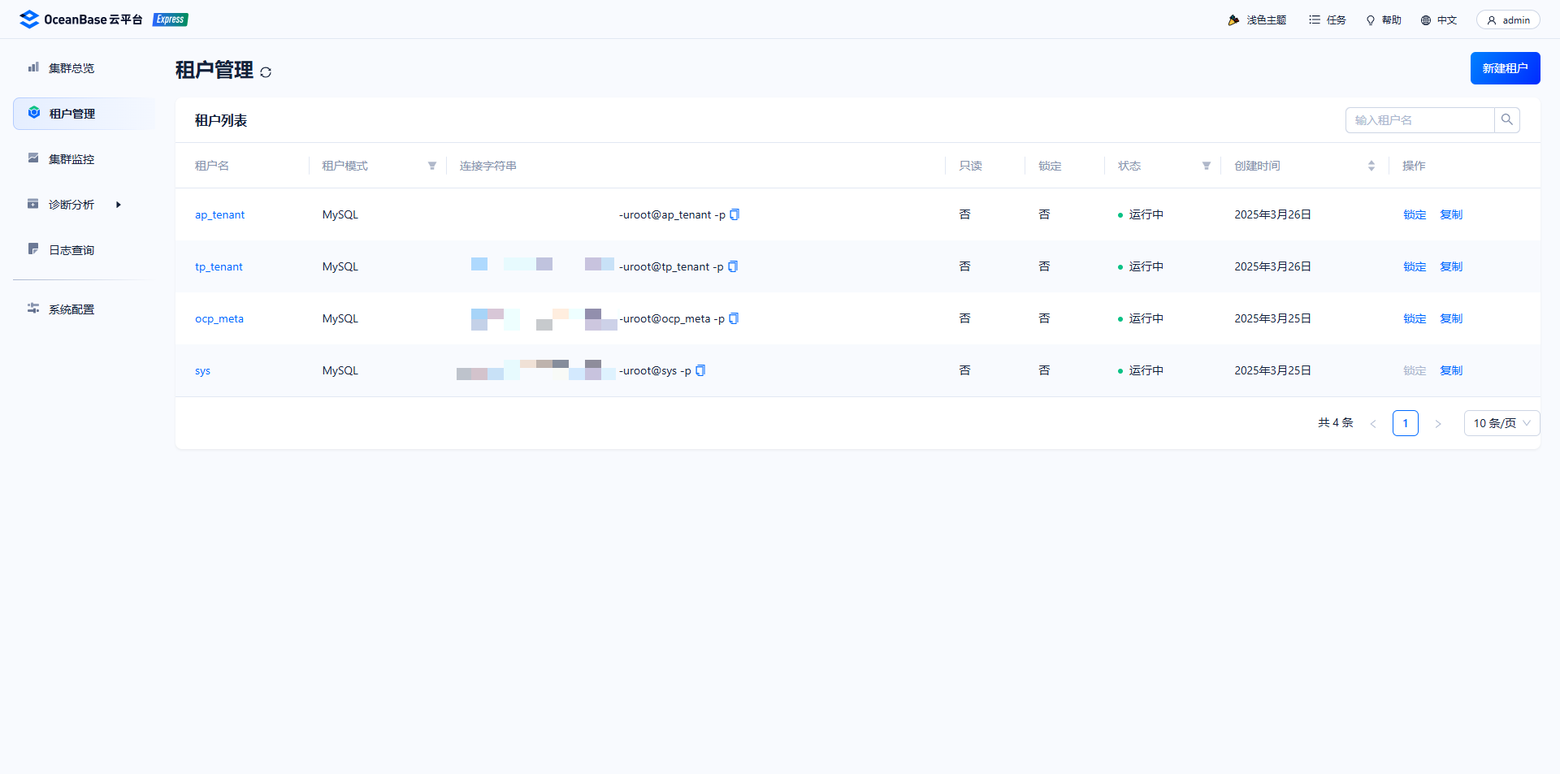Copy ocp_meta connection string via copy icon
1560x774 pixels.
[x=734, y=318]
